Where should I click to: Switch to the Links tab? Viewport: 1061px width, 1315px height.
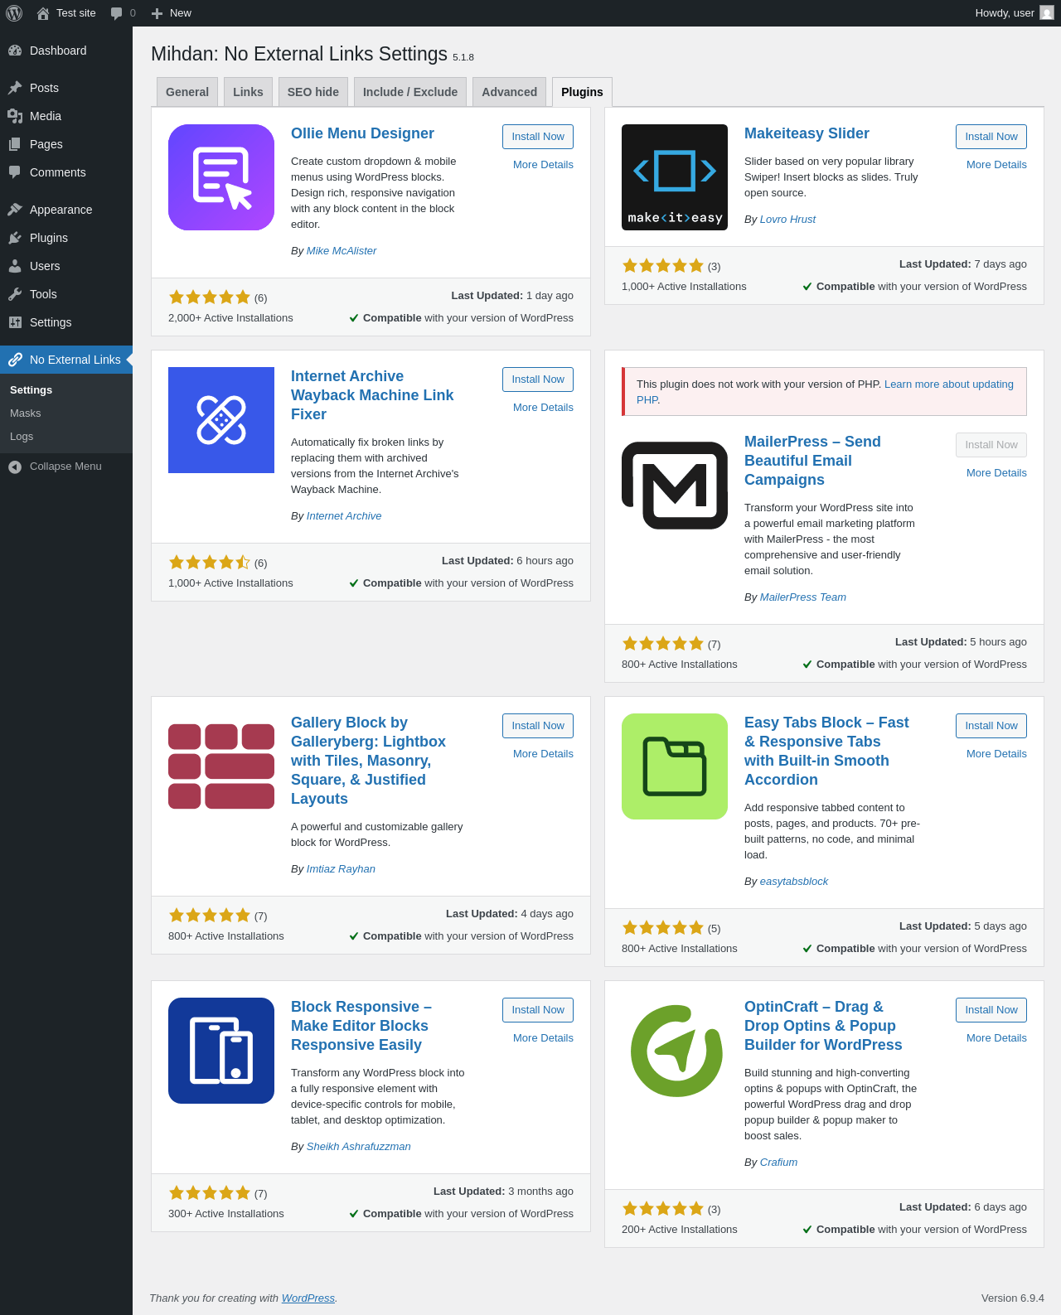pos(248,92)
